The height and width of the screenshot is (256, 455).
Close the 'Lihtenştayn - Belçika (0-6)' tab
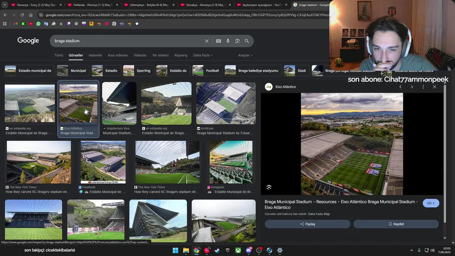coord(173,5)
